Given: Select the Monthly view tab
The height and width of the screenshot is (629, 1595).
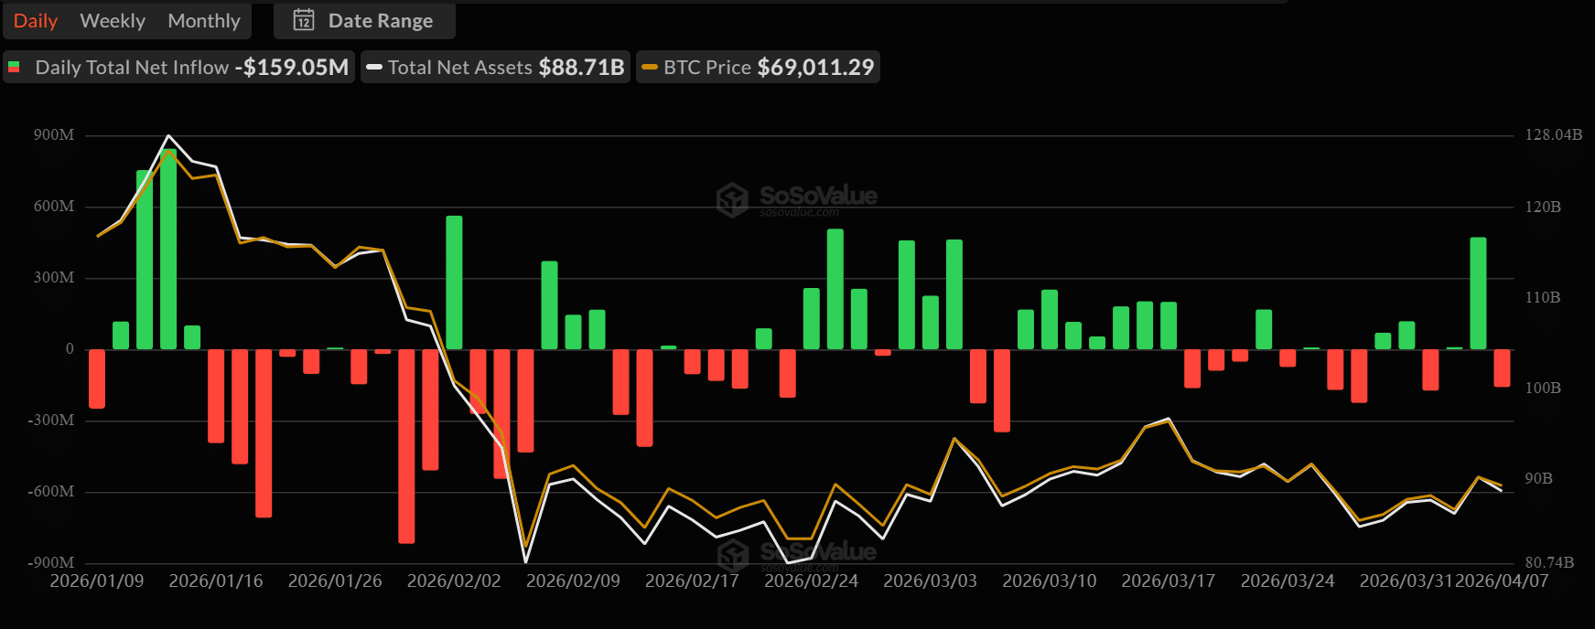Looking at the screenshot, I should click(x=204, y=20).
